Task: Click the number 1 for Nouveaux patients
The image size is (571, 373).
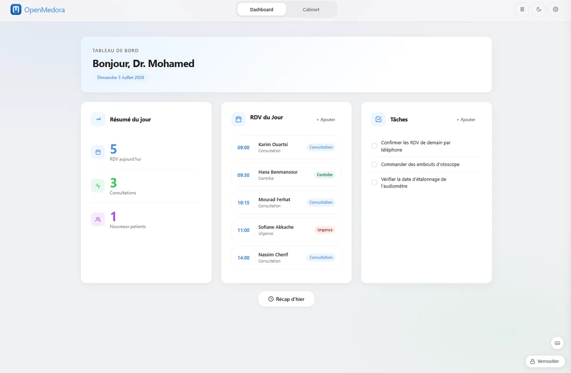Action: (x=113, y=217)
